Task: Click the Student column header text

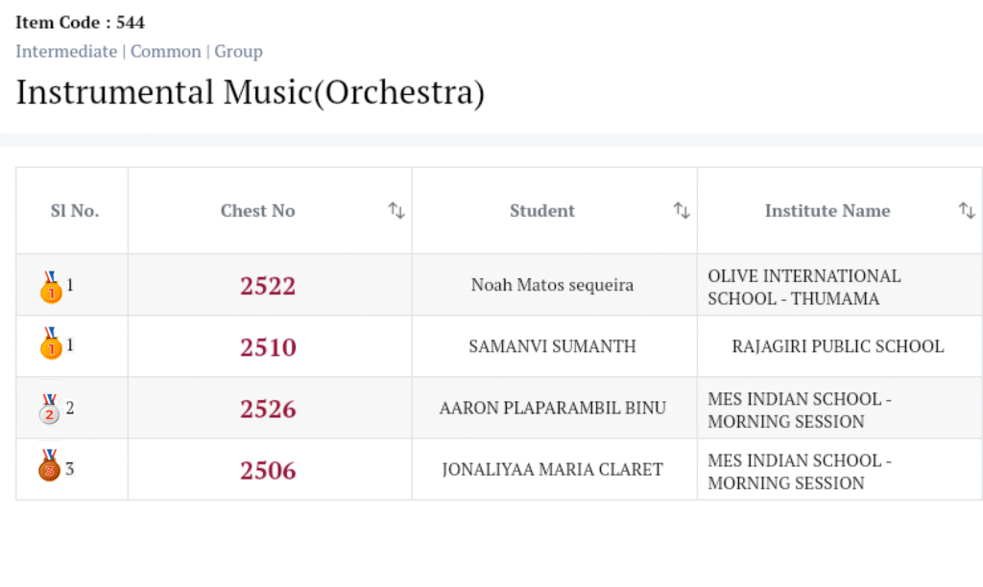Action: [542, 211]
